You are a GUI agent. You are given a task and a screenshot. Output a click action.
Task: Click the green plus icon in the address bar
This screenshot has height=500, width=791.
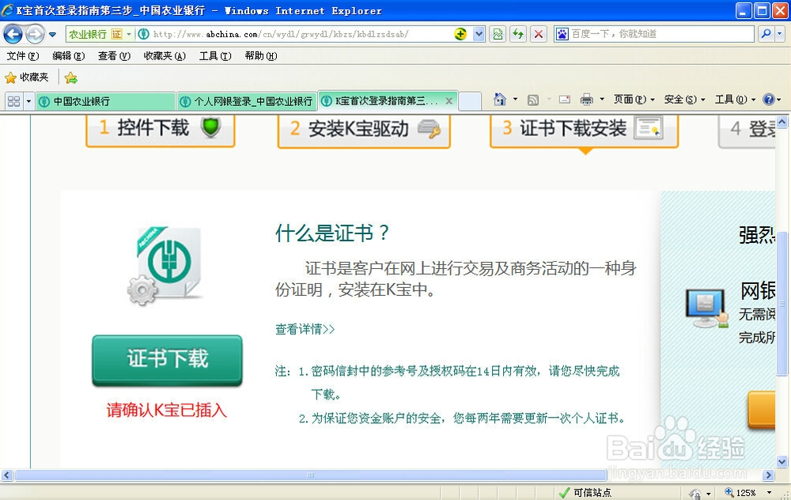[460, 34]
